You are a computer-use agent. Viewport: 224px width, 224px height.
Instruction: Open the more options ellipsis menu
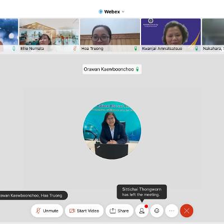click(172, 211)
